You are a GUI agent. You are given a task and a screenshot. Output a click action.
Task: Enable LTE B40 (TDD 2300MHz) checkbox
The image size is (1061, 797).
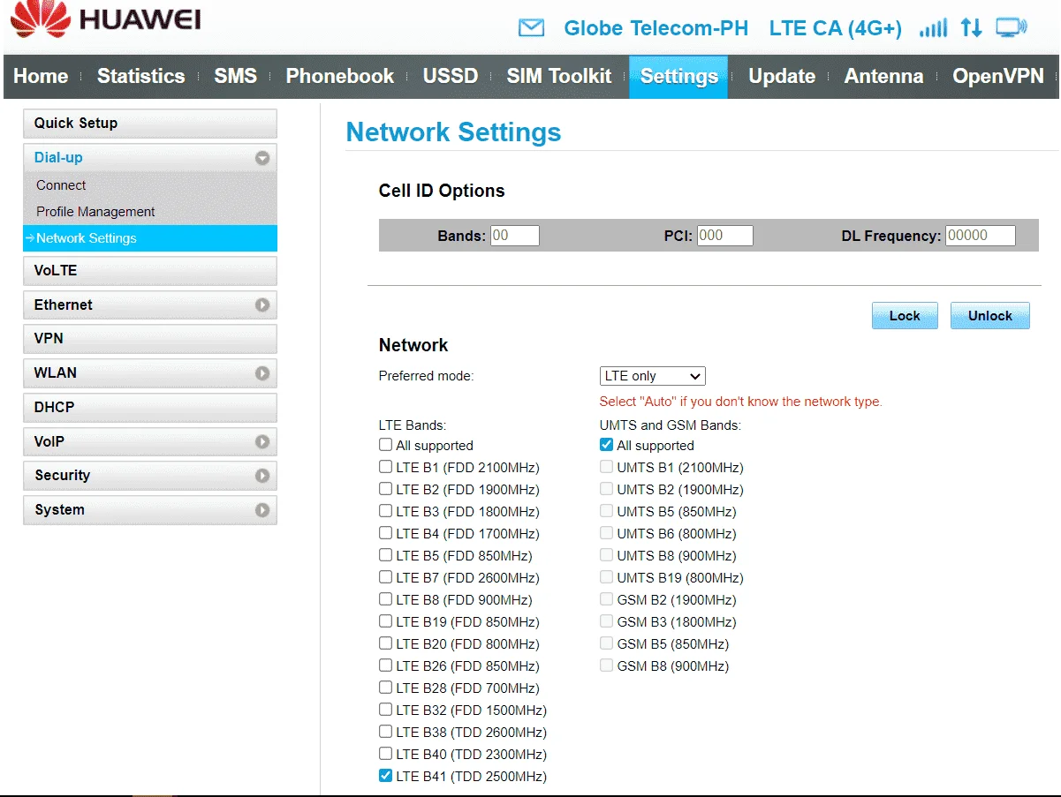385,754
